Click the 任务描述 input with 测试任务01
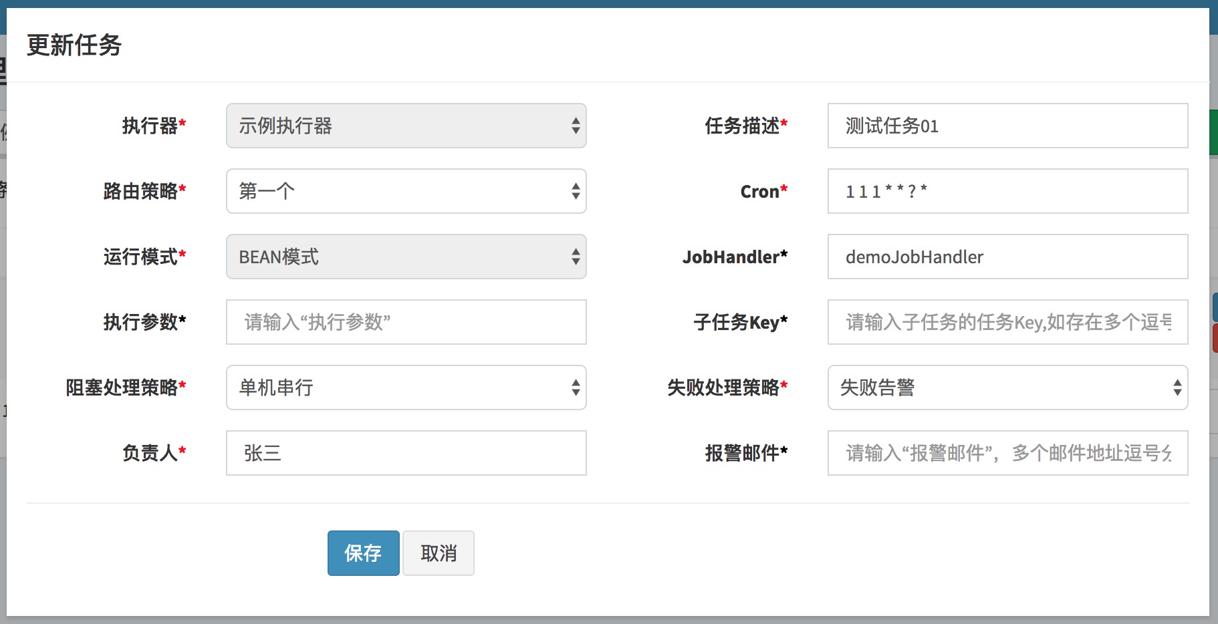The height and width of the screenshot is (624, 1218). pyautogui.click(x=1007, y=126)
